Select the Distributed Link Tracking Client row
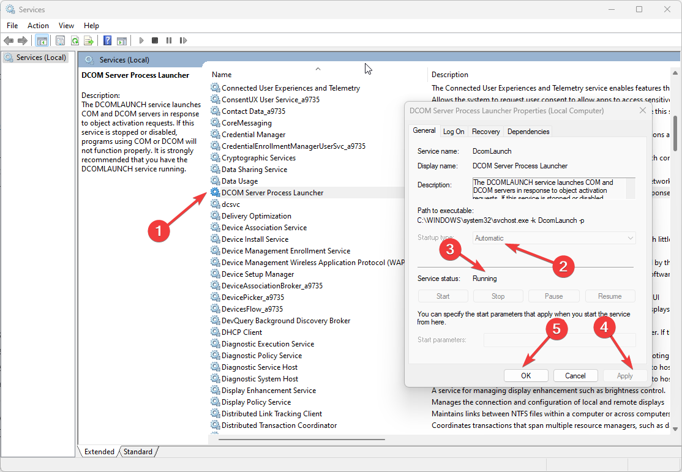This screenshot has height=472, width=682. [x=272, y=414]
